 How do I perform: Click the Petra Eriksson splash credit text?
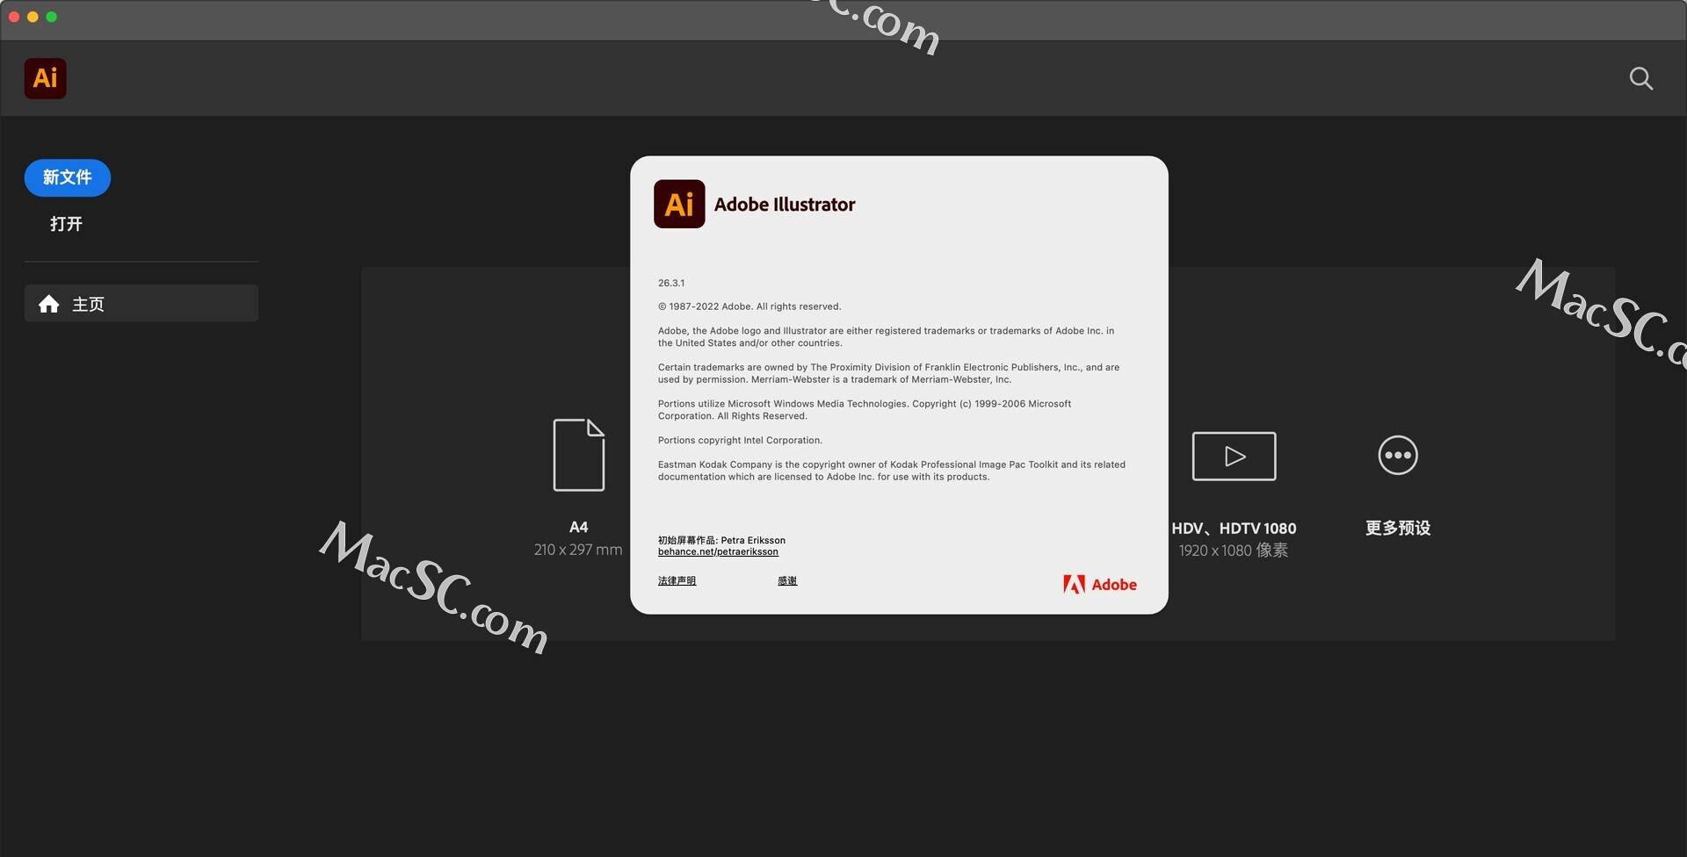(x=721, y=540)
